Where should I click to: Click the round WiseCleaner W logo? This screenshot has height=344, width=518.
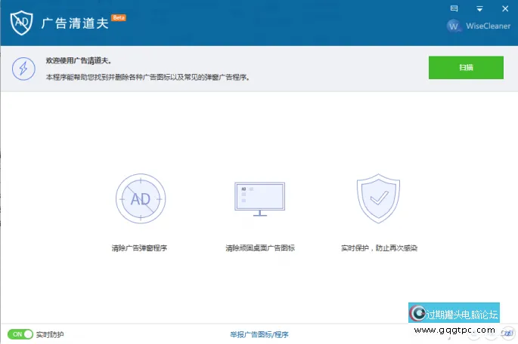[454, 26]
